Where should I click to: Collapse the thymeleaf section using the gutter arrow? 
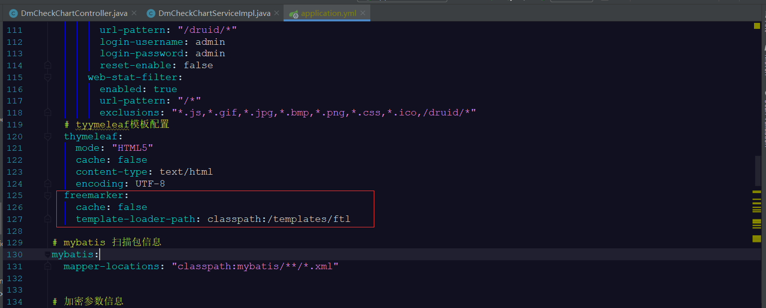[47, 136]
